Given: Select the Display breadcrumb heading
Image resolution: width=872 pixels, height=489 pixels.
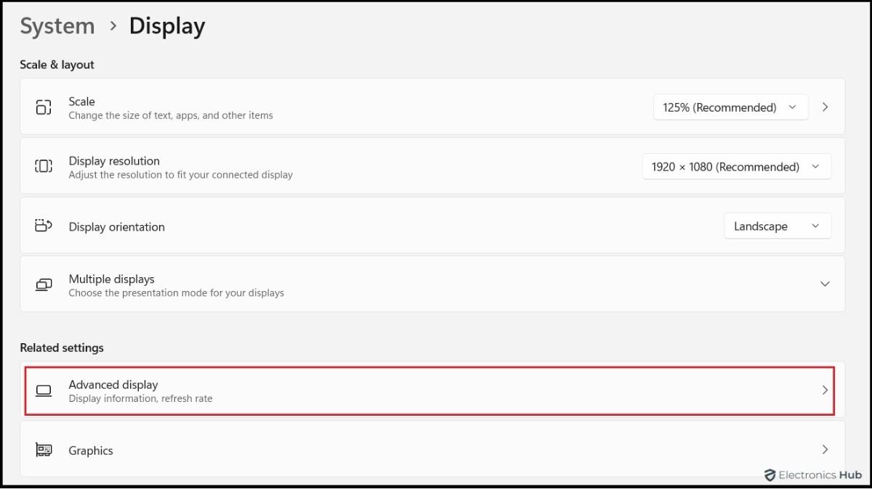Looking at the screenshot, I should (x=167, y=25).
